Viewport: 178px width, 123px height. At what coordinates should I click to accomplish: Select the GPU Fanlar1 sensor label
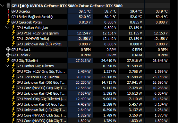(x=21, y=50)
